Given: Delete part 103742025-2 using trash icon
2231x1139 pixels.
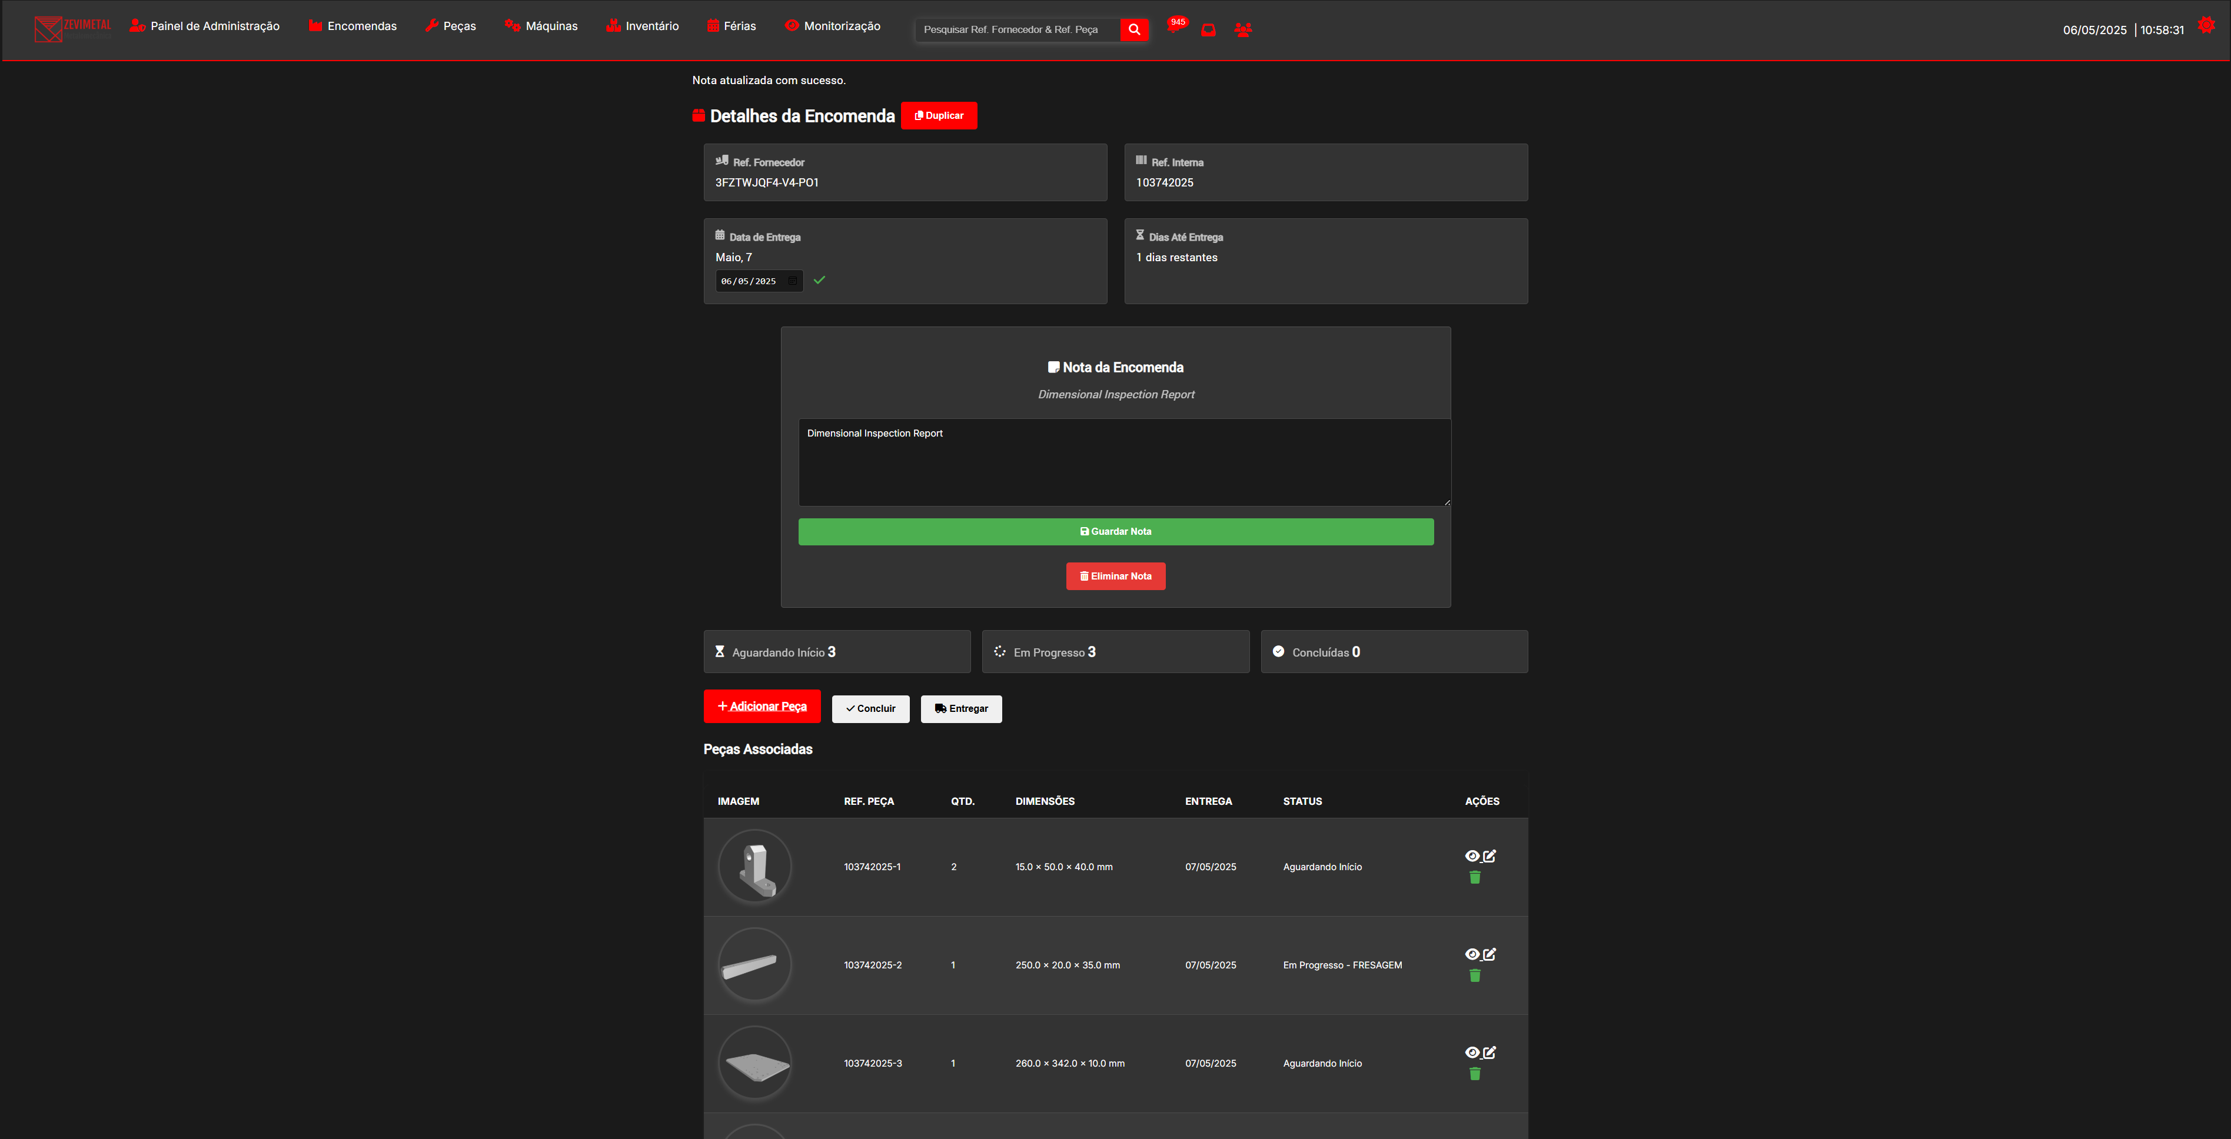Looking at the screenshot, I should tap(1475, 975).
